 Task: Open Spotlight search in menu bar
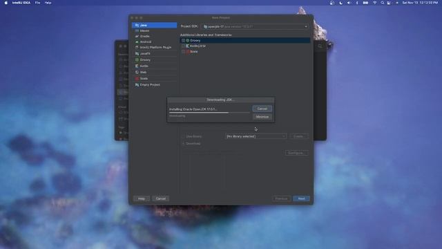382,3
